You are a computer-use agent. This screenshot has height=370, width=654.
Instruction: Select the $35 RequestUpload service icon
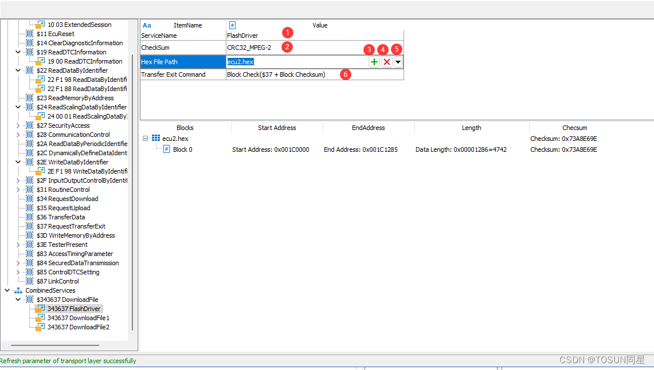[30, 208]
